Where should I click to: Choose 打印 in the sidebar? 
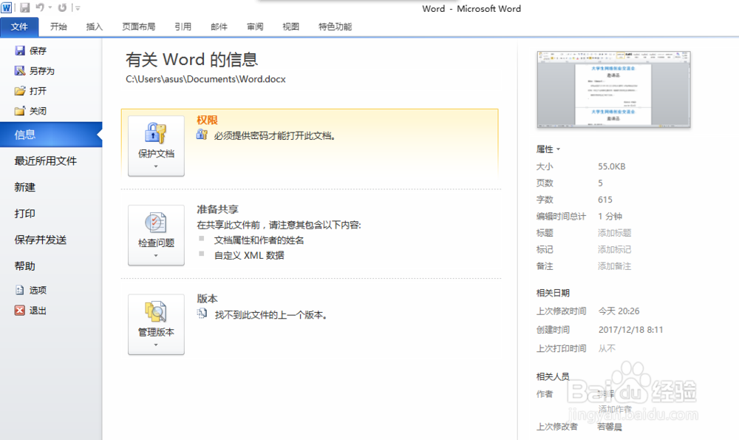pos(25,214)
